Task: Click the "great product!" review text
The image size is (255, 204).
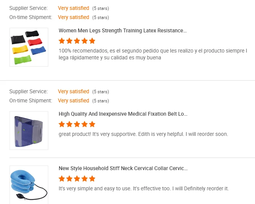Action: (x=143, y=134)
